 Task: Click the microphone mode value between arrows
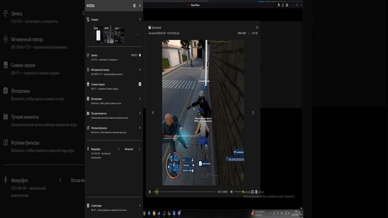point(129,149)
